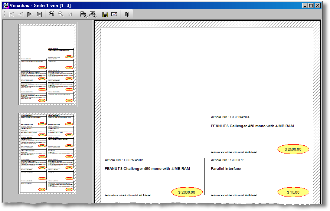Click the $ 2600,00 price ellipse
The width and height of the screenshot is (330, 211).
tap(187, 192)
